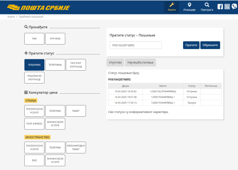Image resolution: width=238 pixels, height=170 pixels.
Task: Select ПОСТНЕТ УПУТНИЦЕ status option
Action: (76, 65)
